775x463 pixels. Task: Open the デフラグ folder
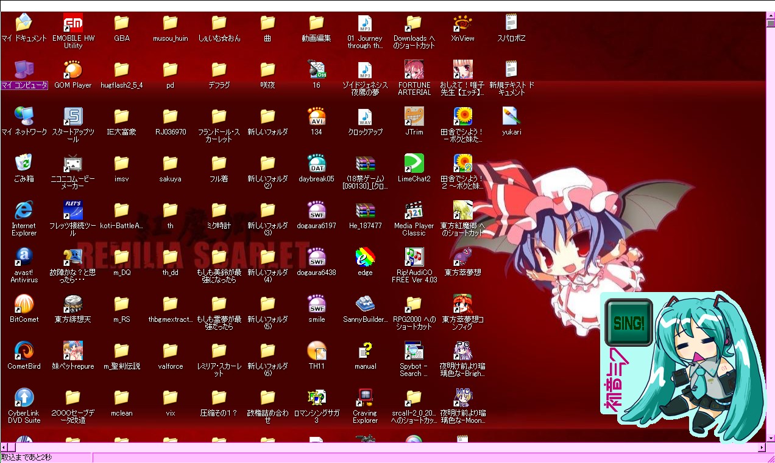219,70
